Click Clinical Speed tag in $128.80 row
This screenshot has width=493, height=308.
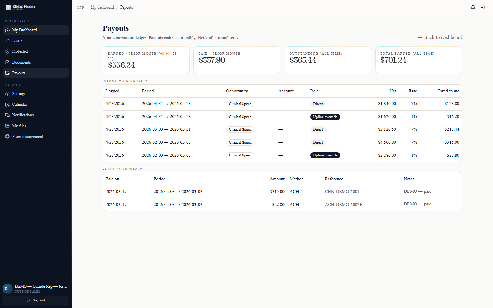[x=240, y=104]
